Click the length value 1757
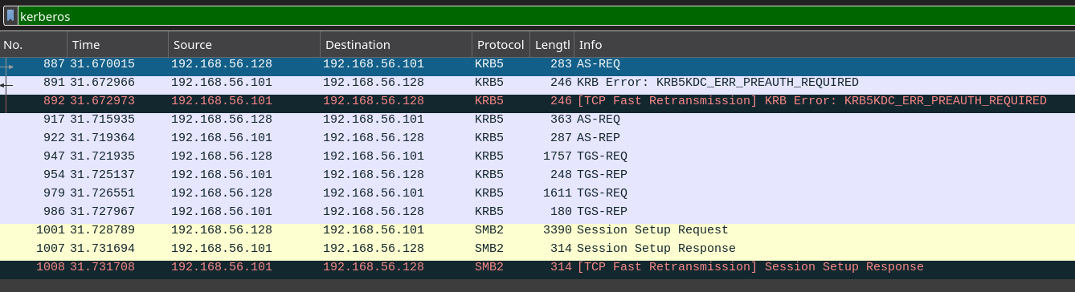The height and width of the screenshot is (292, 1075). (x=558, y=156)
